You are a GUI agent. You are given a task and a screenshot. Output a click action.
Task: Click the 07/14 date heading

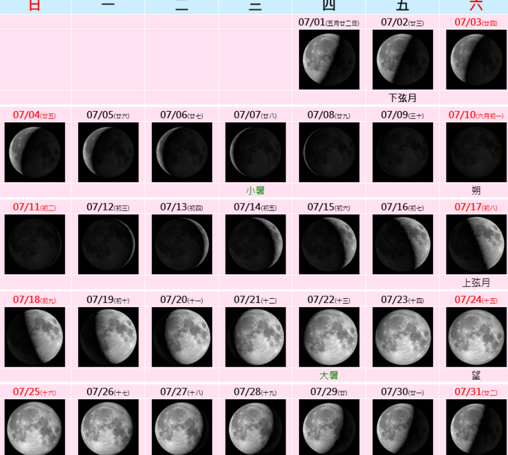tap(255, 207)
